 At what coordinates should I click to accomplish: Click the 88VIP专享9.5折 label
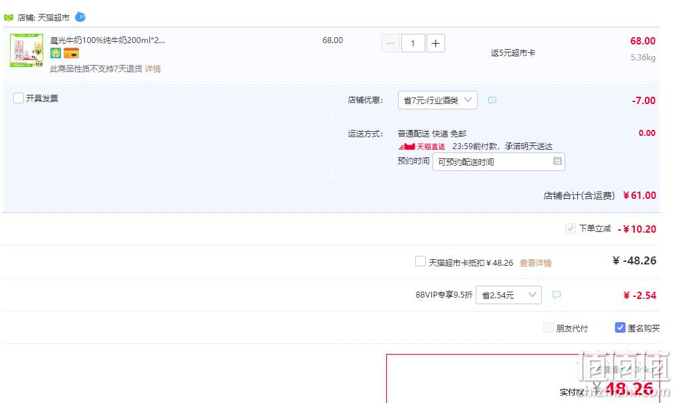[x=444, y=295]
